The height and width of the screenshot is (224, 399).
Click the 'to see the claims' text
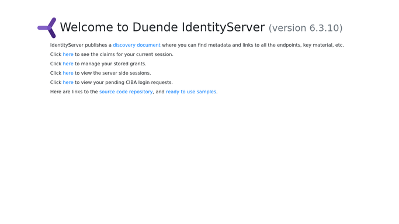[x=95, y=54]
